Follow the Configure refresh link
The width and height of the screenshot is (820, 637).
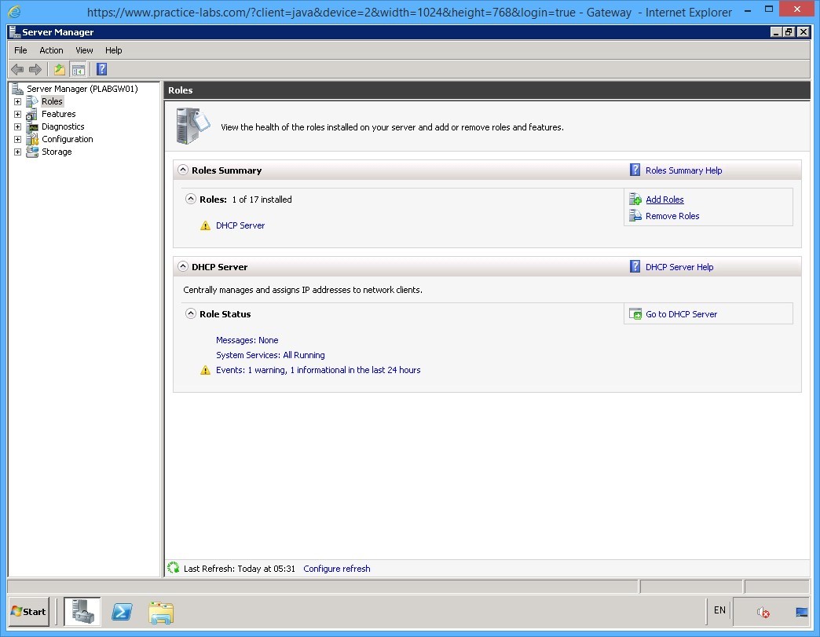pos(336,568)
